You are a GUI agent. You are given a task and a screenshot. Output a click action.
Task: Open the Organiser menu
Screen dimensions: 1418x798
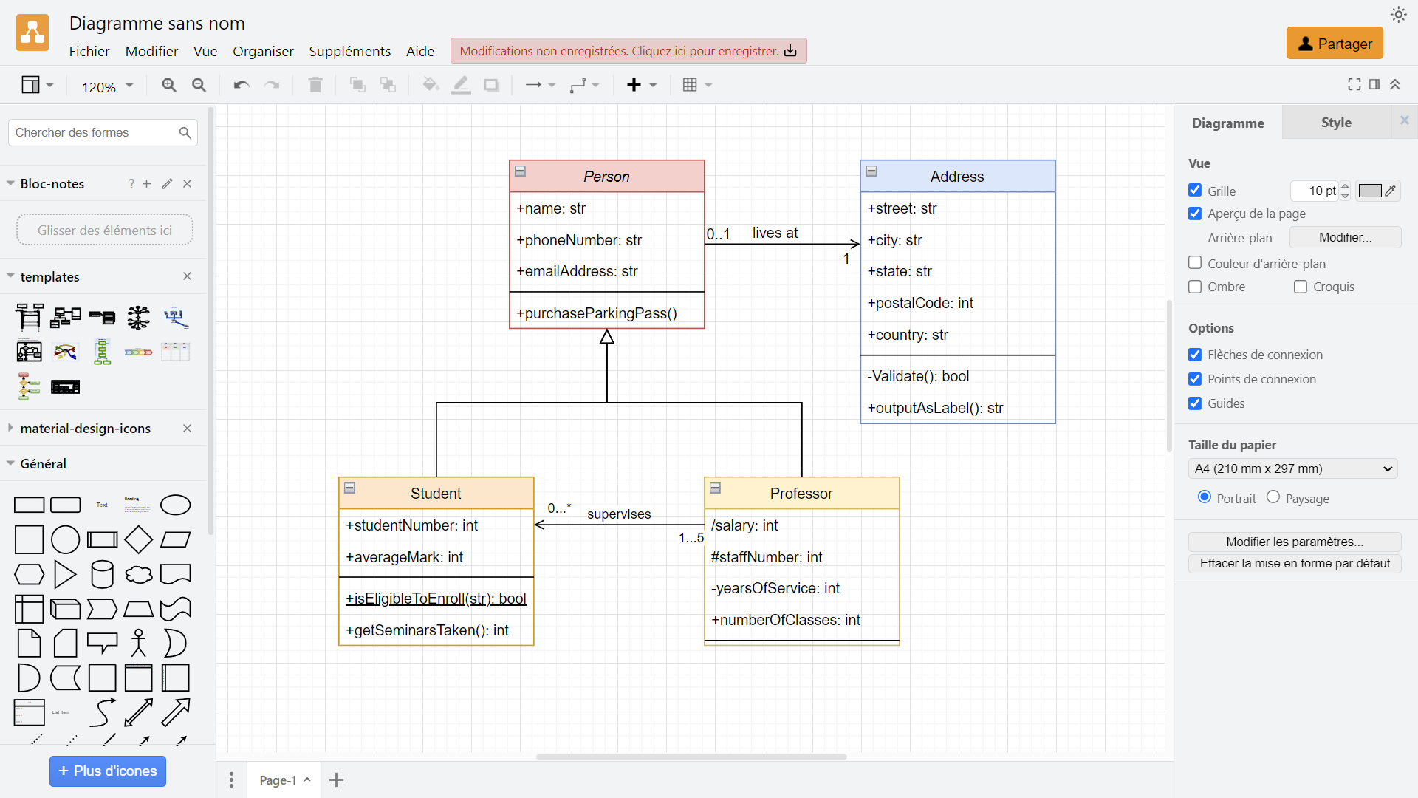[x=263, y=51]
